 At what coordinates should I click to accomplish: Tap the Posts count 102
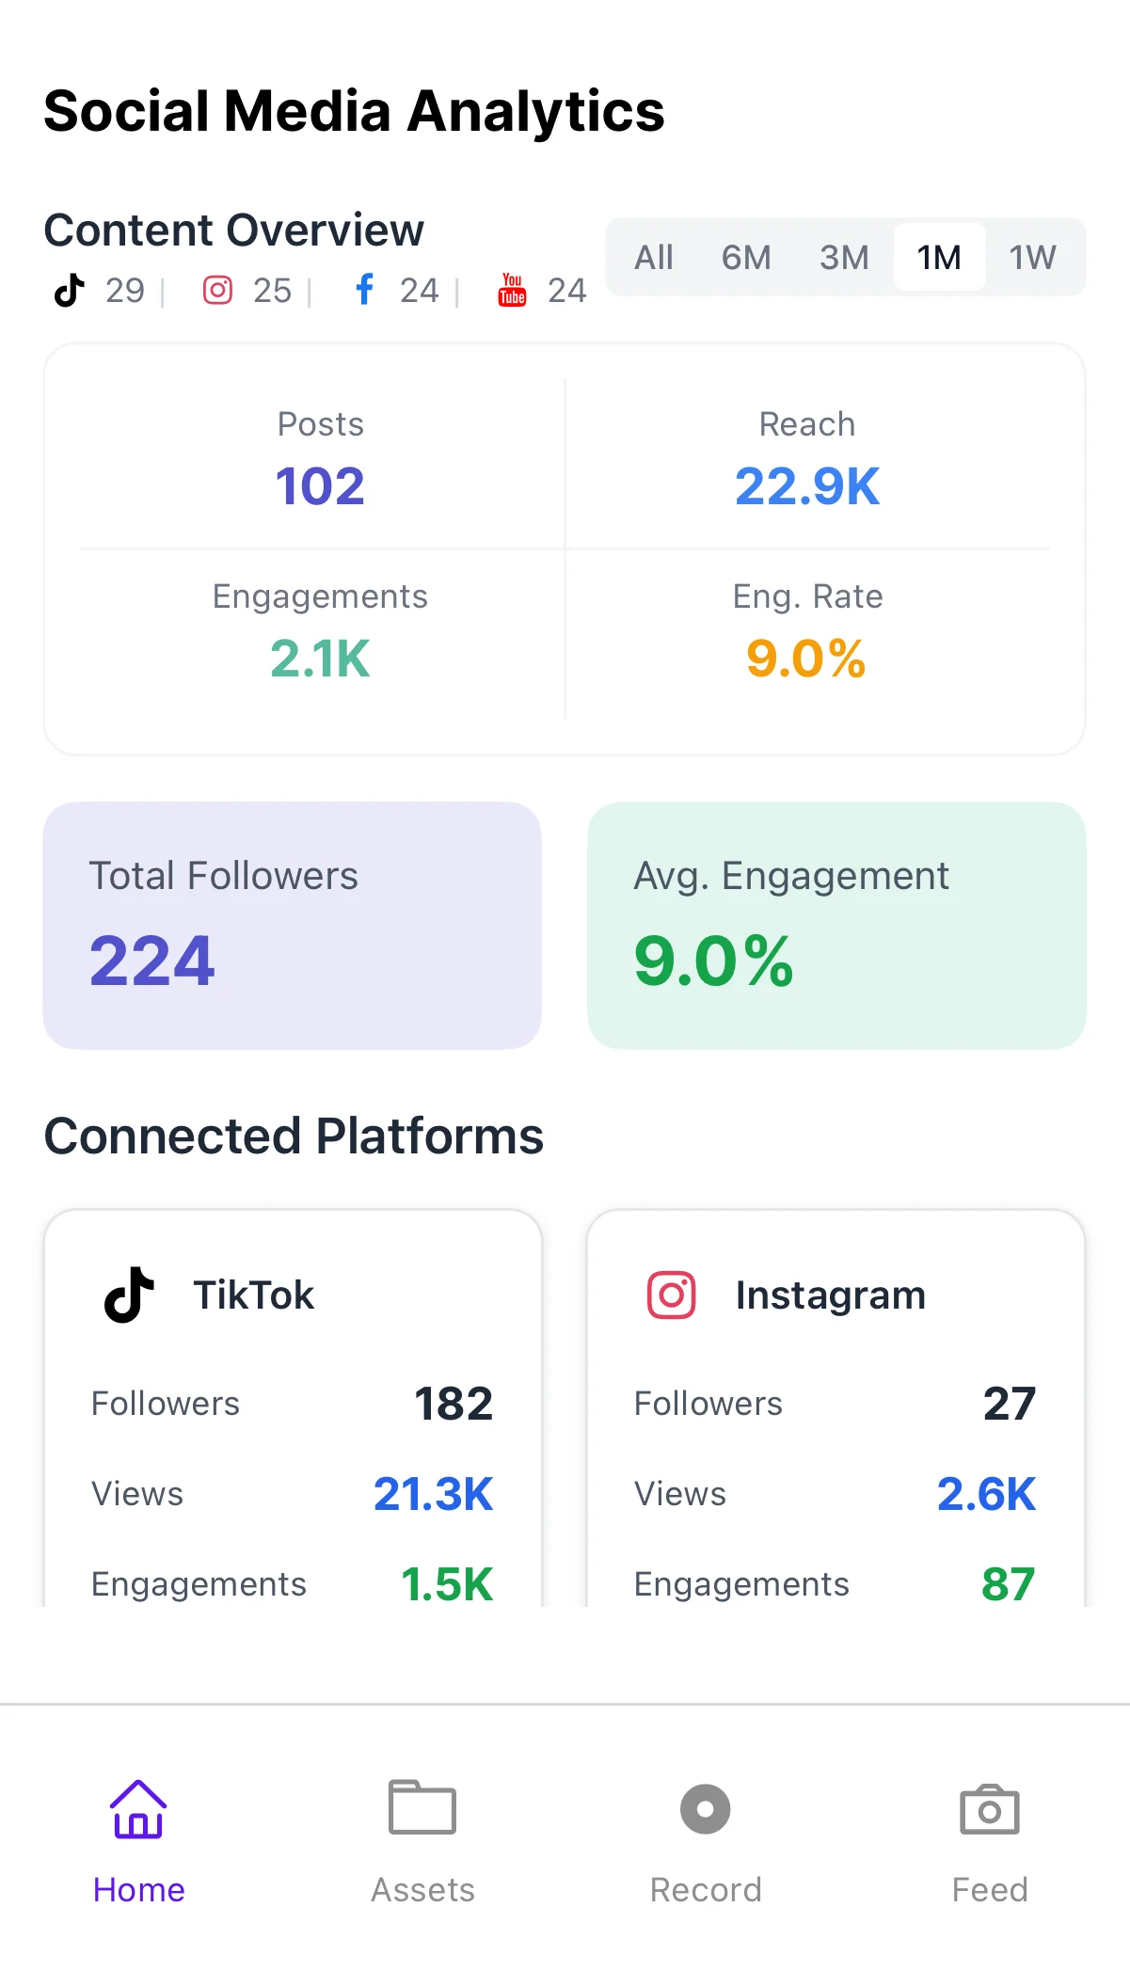(320, 486)
